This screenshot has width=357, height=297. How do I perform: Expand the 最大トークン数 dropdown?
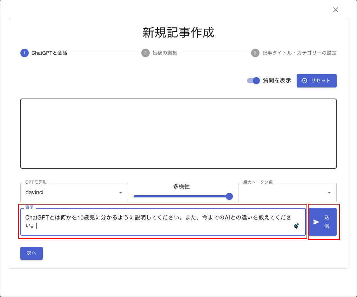287,193
